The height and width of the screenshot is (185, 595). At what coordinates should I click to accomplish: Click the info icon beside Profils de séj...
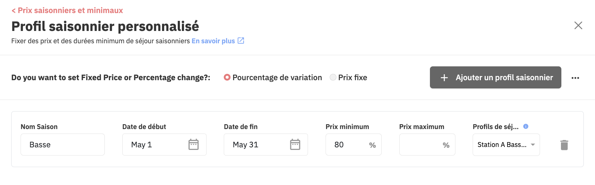click(x=526, y=126)
